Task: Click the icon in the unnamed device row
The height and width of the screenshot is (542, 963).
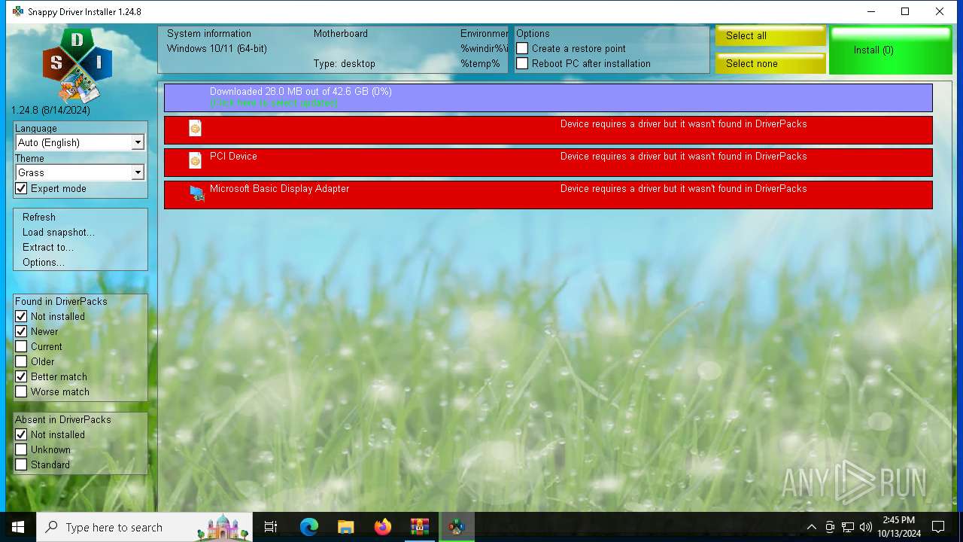Action: point(196,128)
